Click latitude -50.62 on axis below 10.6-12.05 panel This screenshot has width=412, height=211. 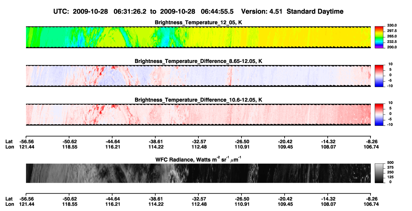pos(69,141)
